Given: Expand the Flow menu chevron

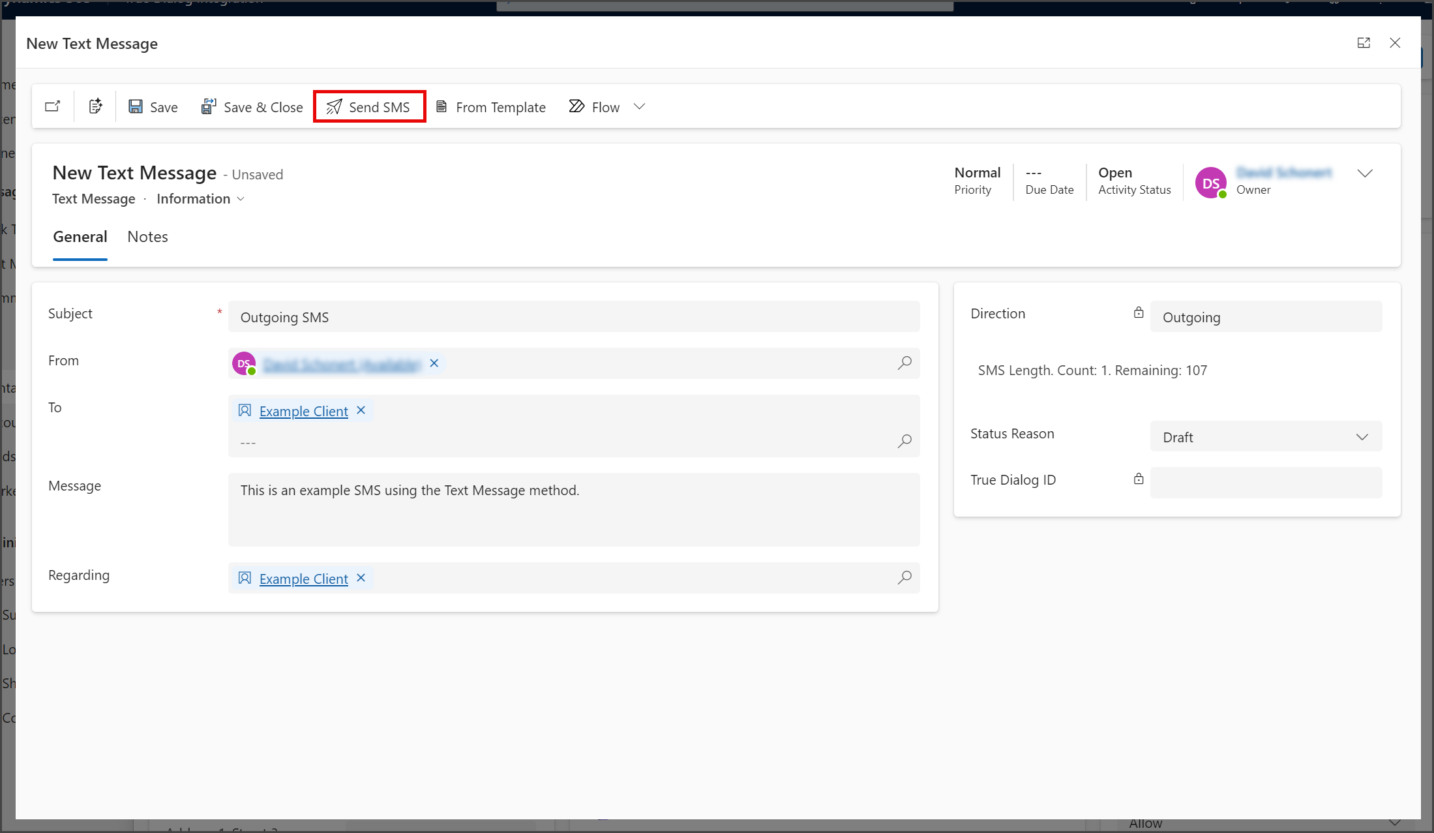Looking at the screenshot, I should 639,107.
